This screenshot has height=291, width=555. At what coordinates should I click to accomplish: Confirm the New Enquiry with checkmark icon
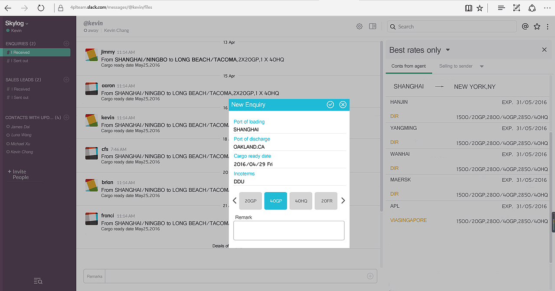click(330, 105)
